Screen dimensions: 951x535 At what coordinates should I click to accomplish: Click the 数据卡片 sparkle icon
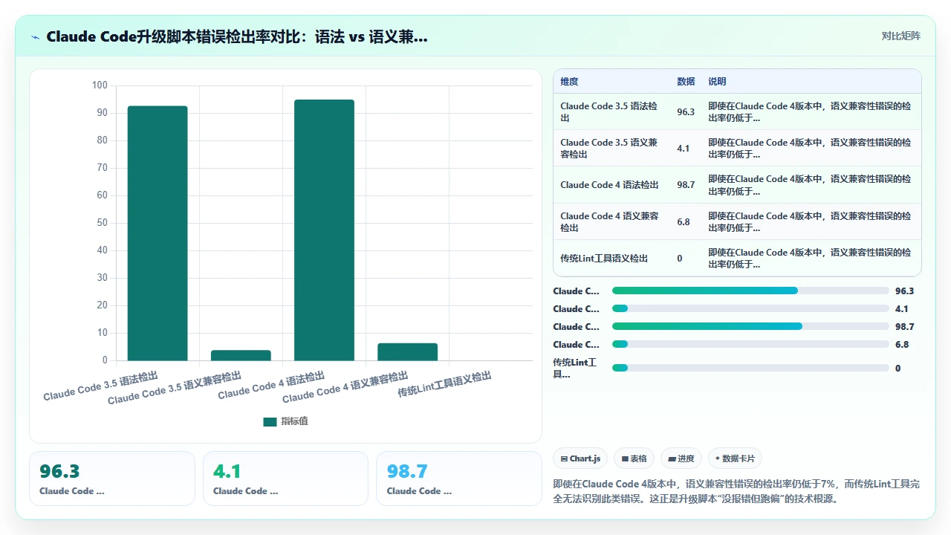point(717,459)
